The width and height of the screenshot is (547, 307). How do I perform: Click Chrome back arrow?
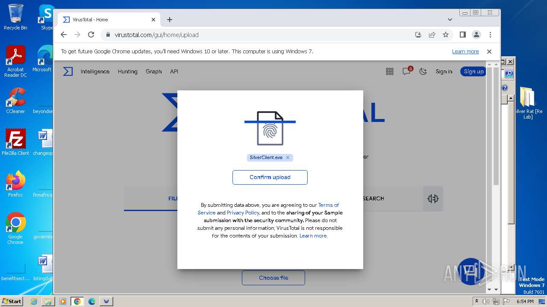tap(64, 35)
